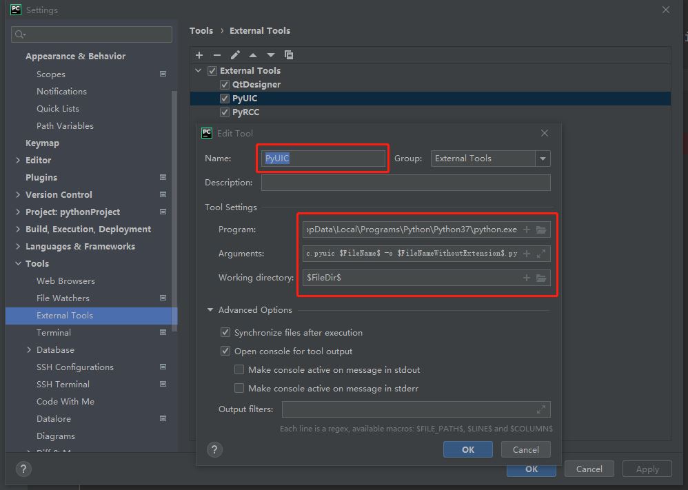
Task: Click OK in the Settings window
Action: pyautogui.click(x=532, y=469)
